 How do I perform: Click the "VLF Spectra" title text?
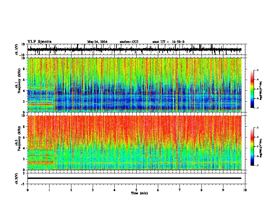coord(39,42)
